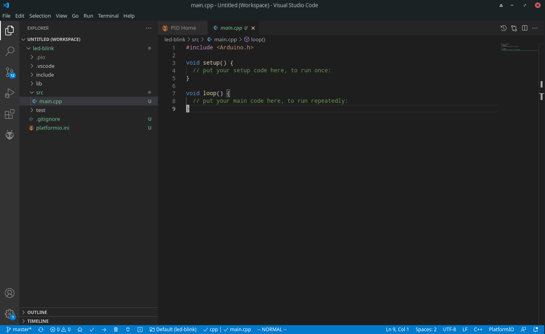The image size is (545, 334).
Task: Open the Extensions view icon
Action: pos(10,114)
